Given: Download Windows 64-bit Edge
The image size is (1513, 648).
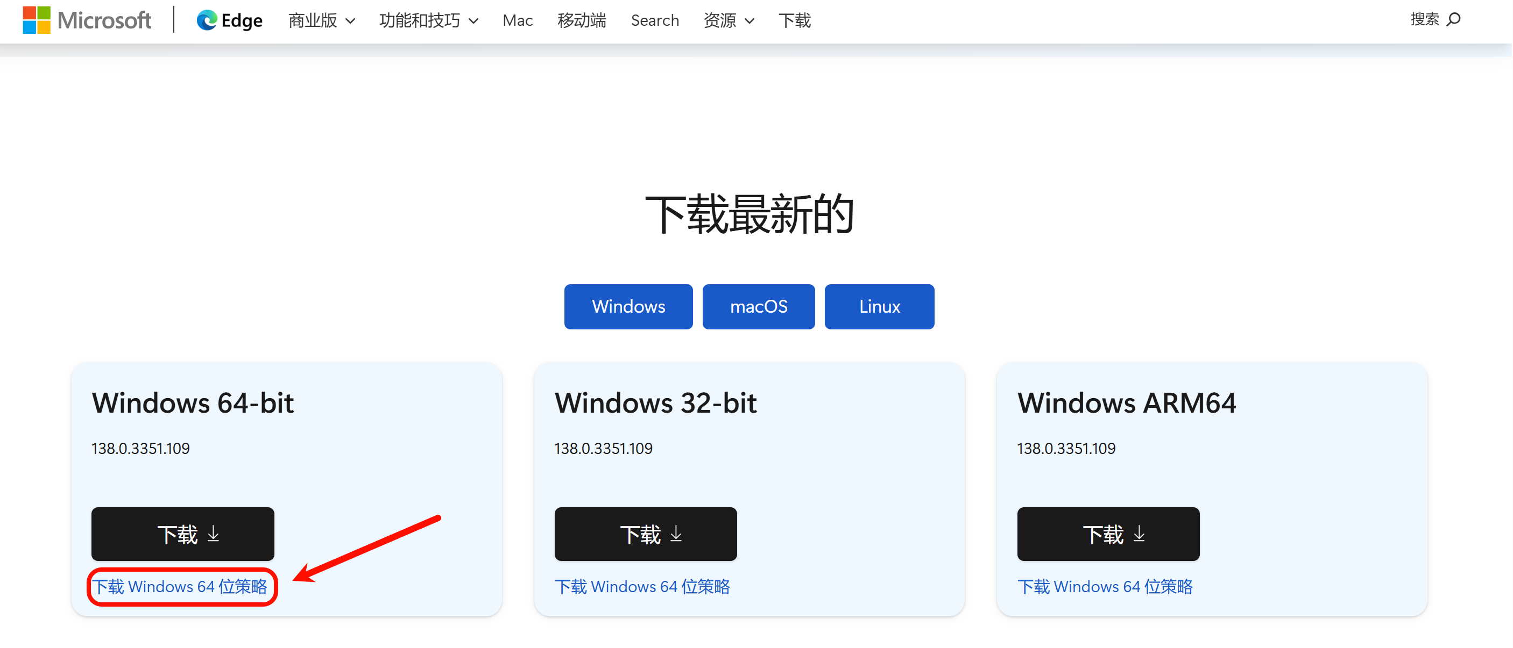Looking at the screenshot, I should tap(182, 534).
